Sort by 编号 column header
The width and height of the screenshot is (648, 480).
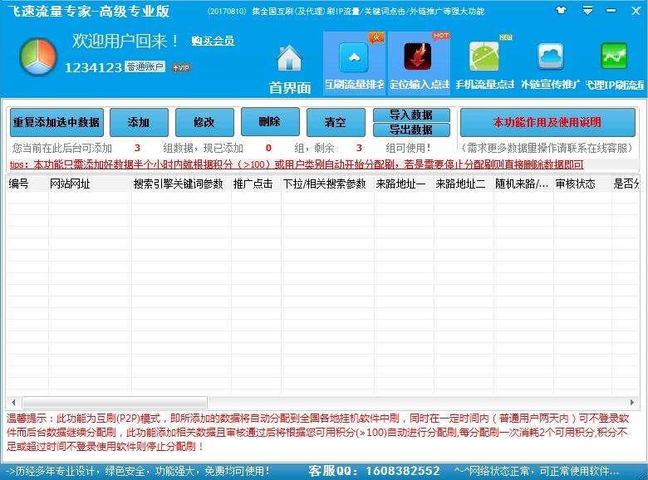pyautogui.click(x=27, y=184)
